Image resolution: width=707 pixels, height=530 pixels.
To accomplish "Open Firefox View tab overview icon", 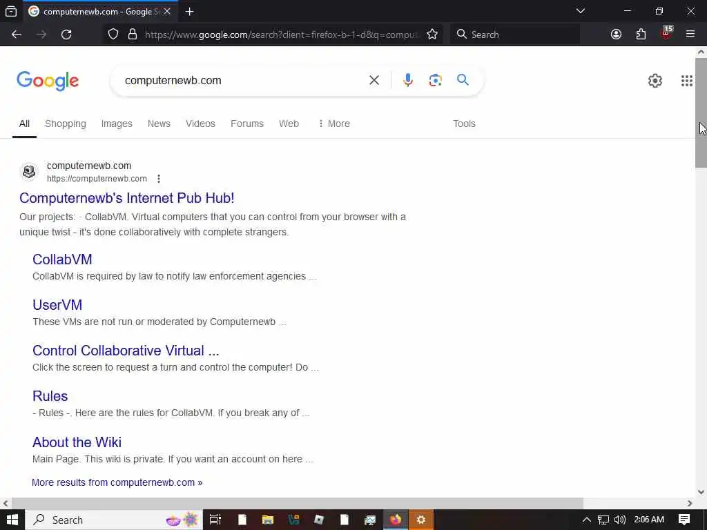I will coord(11,11).
